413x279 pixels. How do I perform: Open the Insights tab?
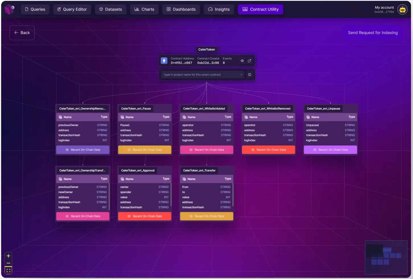tap(219, 9)
